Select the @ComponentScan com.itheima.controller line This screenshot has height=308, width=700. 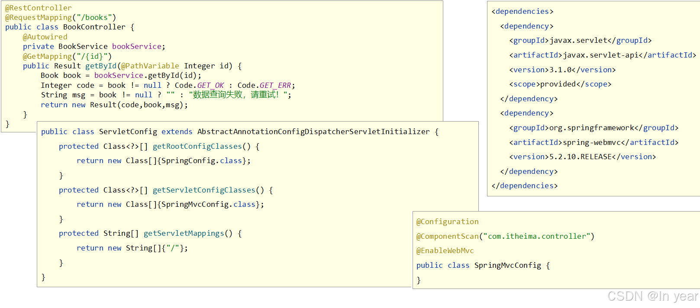coord(505,236)
